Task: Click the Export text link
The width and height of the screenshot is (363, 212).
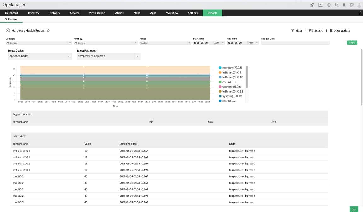Action: click(318, 31)
